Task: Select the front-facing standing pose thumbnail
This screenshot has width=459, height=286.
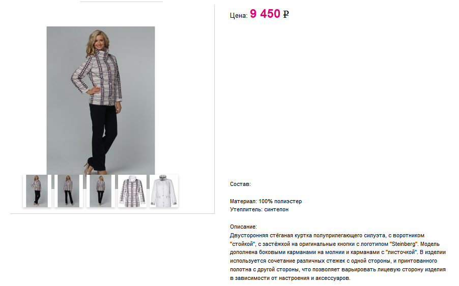Action: [69, 191]
